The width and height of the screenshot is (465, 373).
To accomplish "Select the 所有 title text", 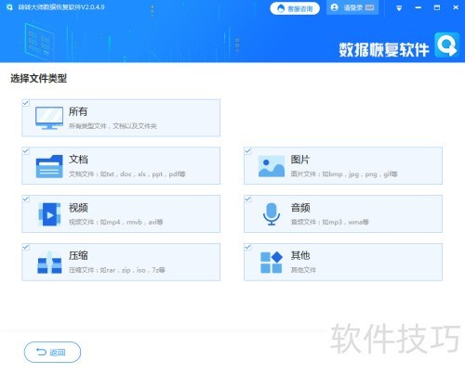I will [x=78, y=111].
